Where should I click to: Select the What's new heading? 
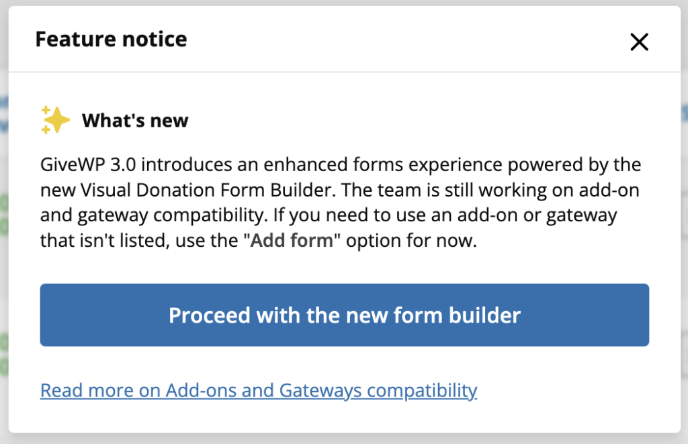click(x=134, y=120)
